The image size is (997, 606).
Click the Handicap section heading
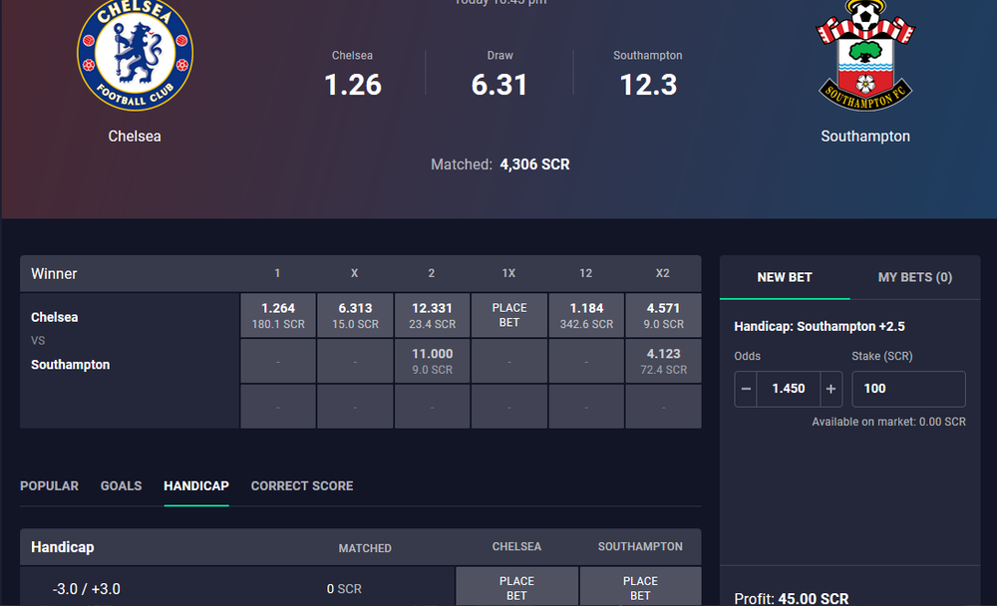62,547
